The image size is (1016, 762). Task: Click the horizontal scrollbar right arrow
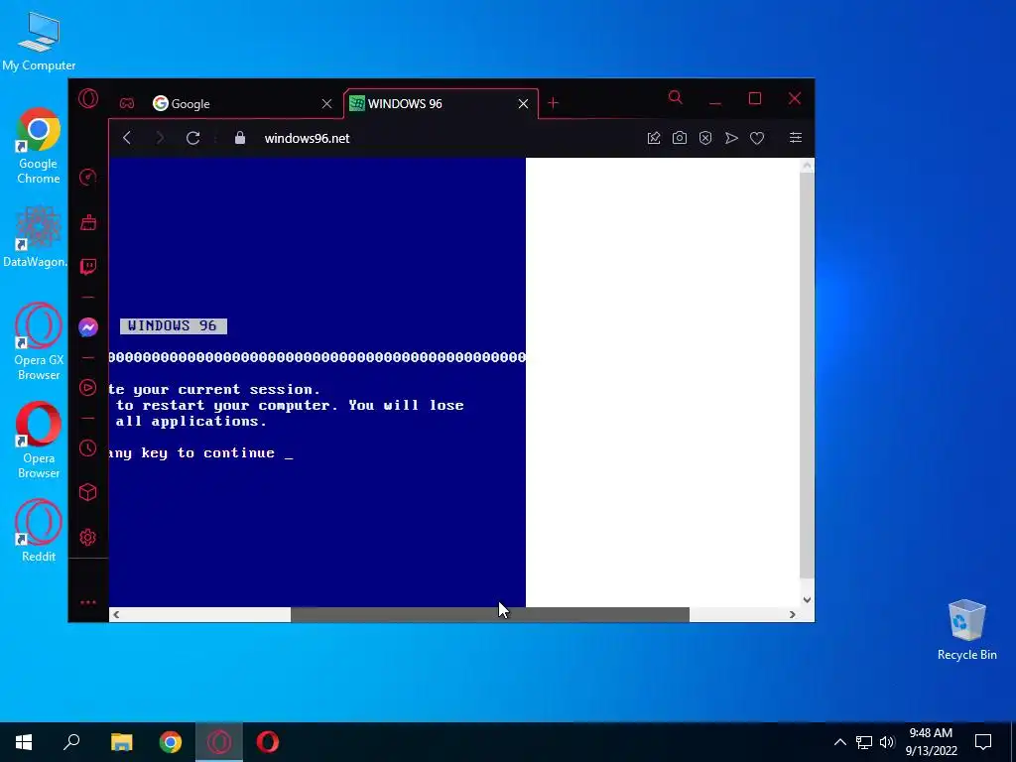tap(792, 614)
